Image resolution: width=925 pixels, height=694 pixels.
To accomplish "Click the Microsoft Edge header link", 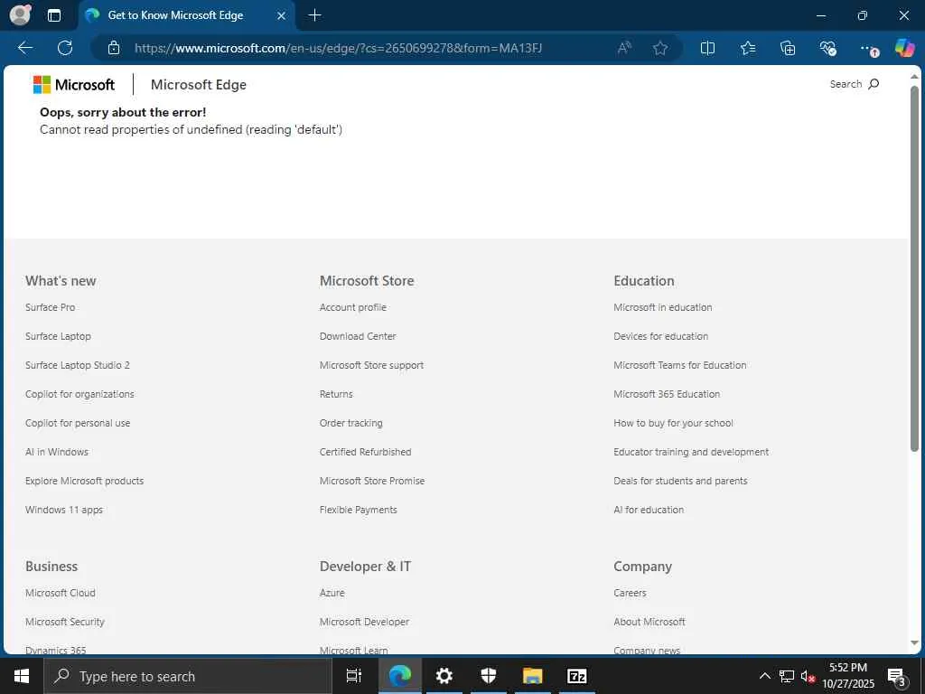I will pos(198,85).
